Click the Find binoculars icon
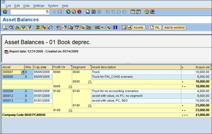The height and width of the screenshot is (134, 212). click(x=93, y=12)
